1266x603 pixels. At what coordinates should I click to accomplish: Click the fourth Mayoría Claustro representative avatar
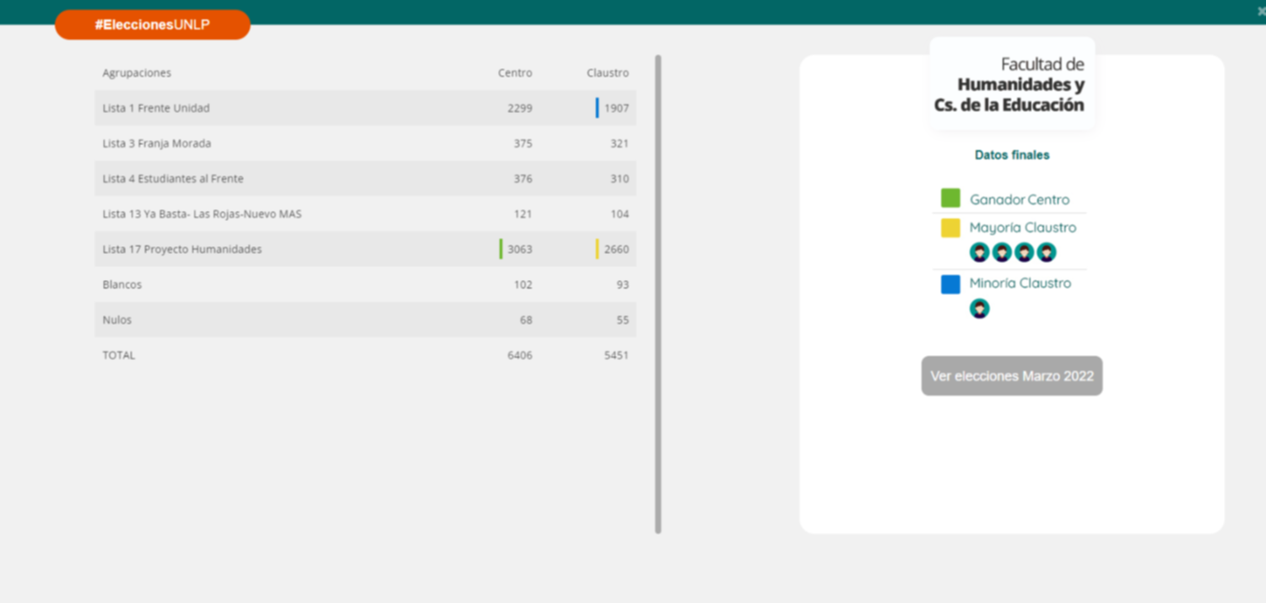(x=1047, y=252)
